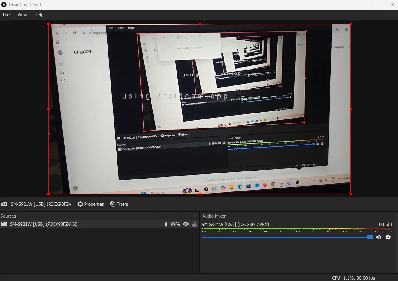This screenshot has height=281, width=398.
Task: Click the camera icon in the source toolbar
Action: 4,204
